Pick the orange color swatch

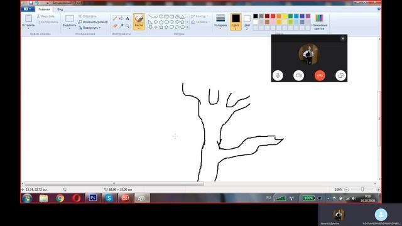[x=279, y=16]
